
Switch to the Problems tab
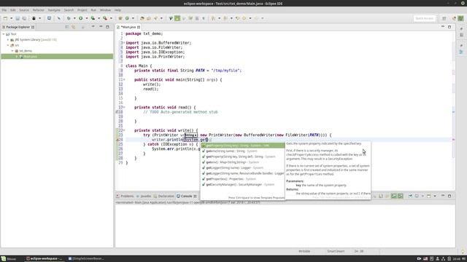125,196
